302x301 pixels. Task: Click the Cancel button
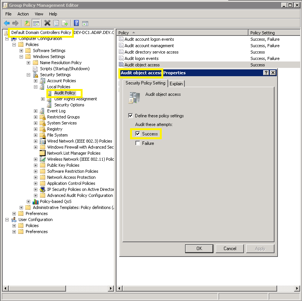(x=230, y=249)
